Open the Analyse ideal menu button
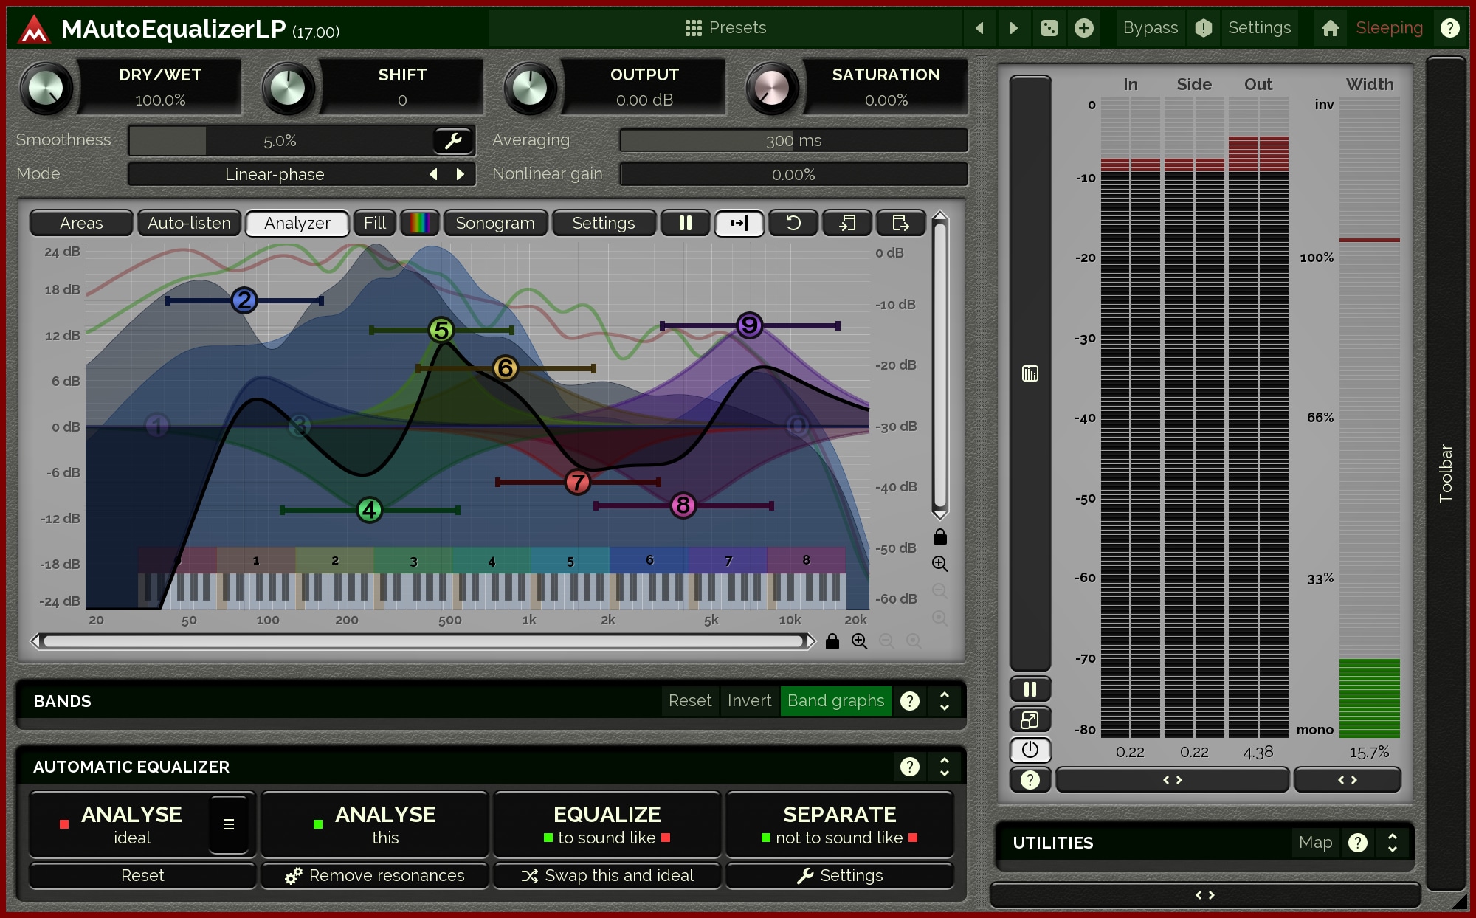The height and width of the screenshot is (918, 1476). tap(228, 824)
